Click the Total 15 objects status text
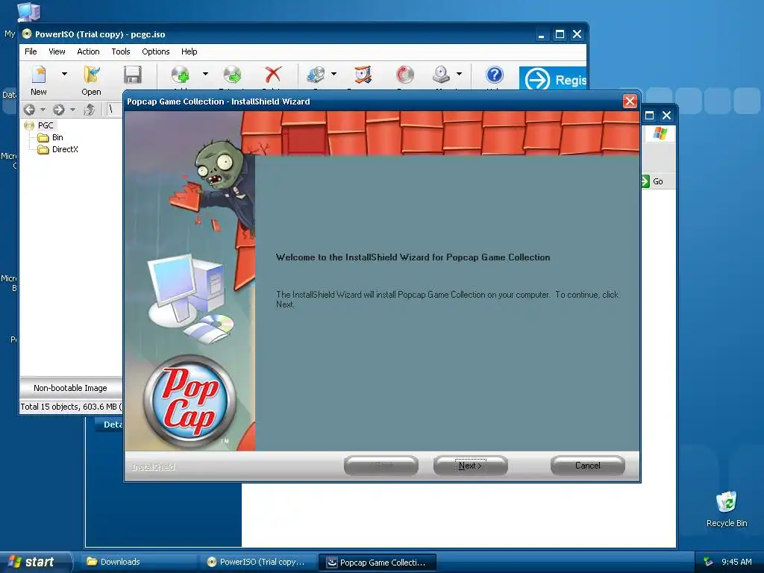This screenshot has height=573, width=764. (71, 407)
